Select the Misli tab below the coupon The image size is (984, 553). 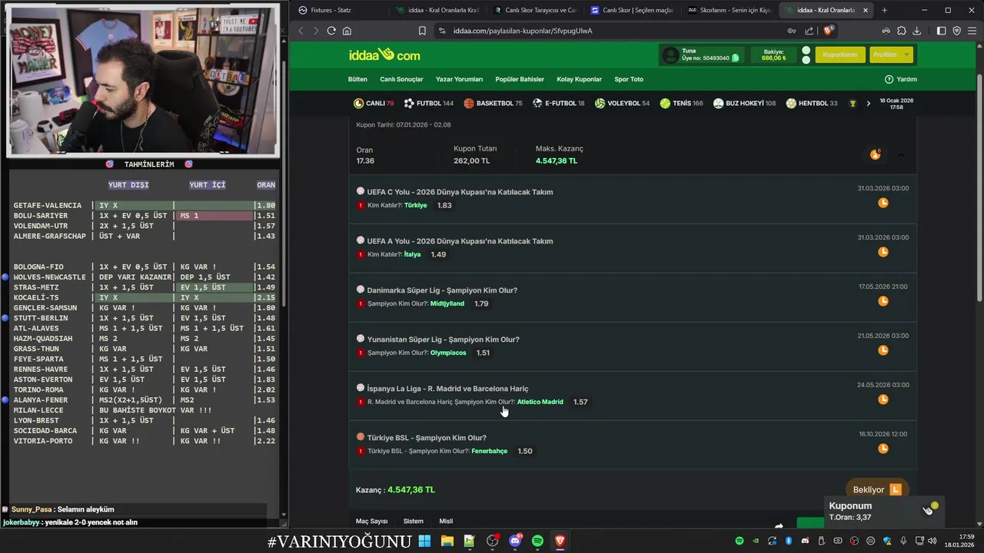point(446,521)
